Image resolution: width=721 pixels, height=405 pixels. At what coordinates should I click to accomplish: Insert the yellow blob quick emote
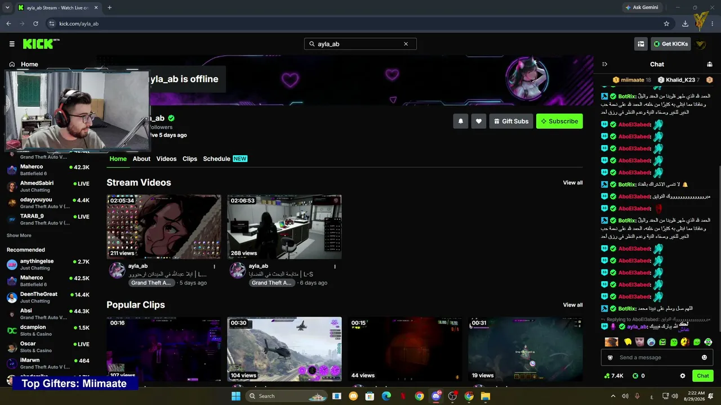(628, 342)
